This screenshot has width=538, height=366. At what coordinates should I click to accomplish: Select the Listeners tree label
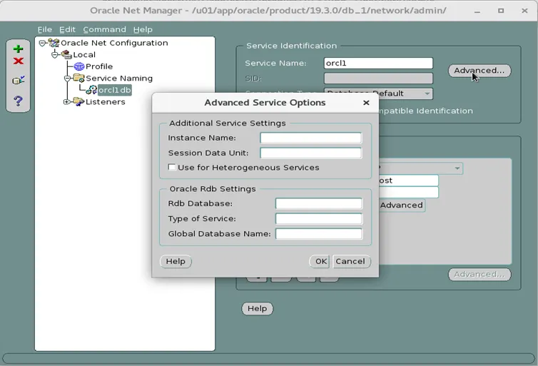(106, 102)
